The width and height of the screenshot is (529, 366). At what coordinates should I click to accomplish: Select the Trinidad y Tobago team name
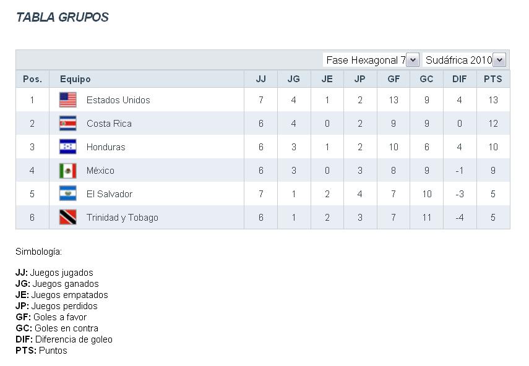pos(123,218)
